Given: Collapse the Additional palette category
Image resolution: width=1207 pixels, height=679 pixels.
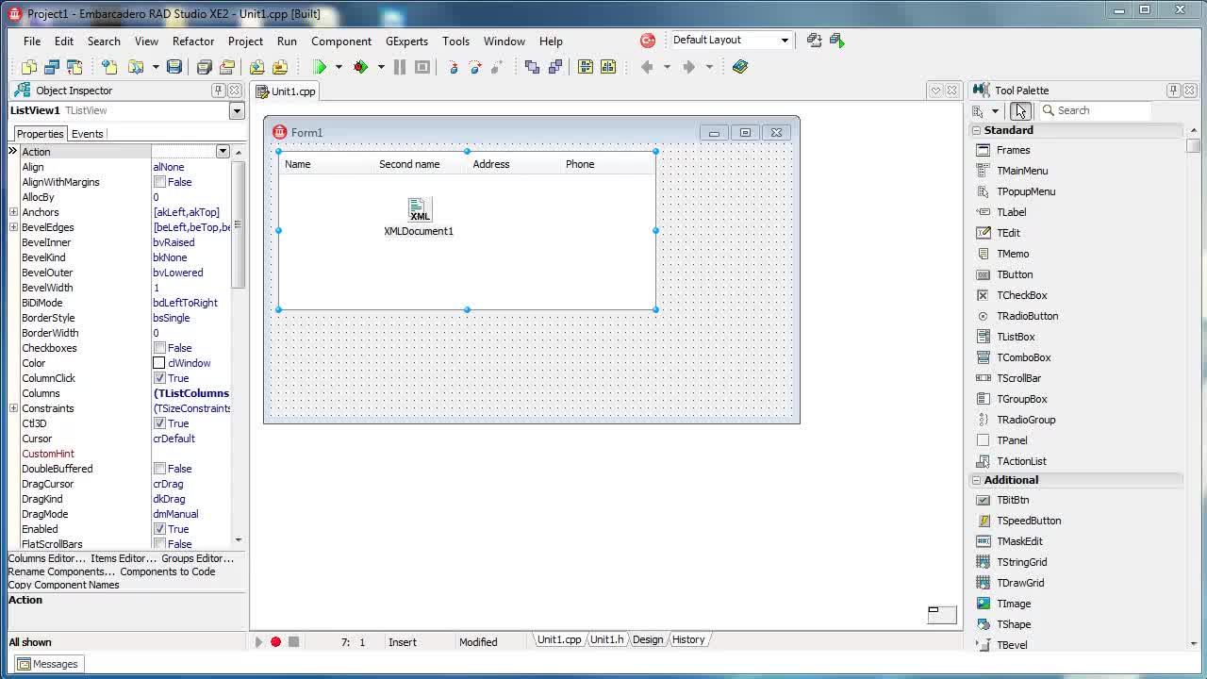Looking at the screenshot, I should click(x=977, y=480).
